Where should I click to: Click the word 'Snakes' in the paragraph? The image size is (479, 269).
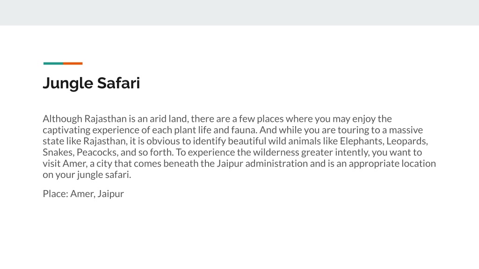pos(58,152)
